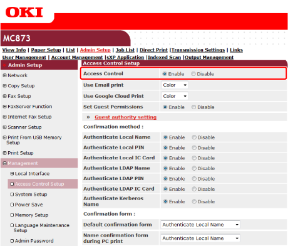Viewport: 288px width, 246px height.
Task: Open Guest authority setting link
Action: (126, 117)
